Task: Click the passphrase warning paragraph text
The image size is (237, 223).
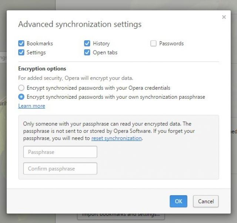Action: point(109,131)
